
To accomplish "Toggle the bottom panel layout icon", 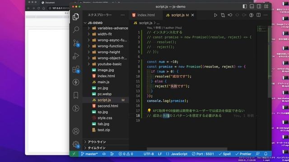I will coord(252,6).
